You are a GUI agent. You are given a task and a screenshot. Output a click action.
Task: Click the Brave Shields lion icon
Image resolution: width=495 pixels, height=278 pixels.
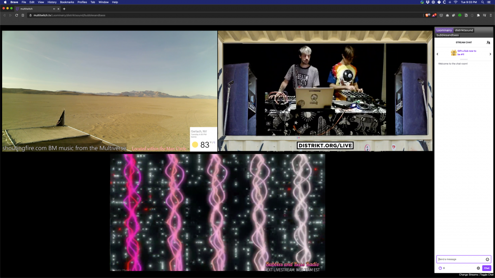[x=427, y=15]
